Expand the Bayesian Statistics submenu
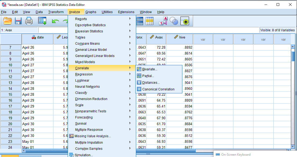Screen dimensions: 297x157 pos(102,31)
